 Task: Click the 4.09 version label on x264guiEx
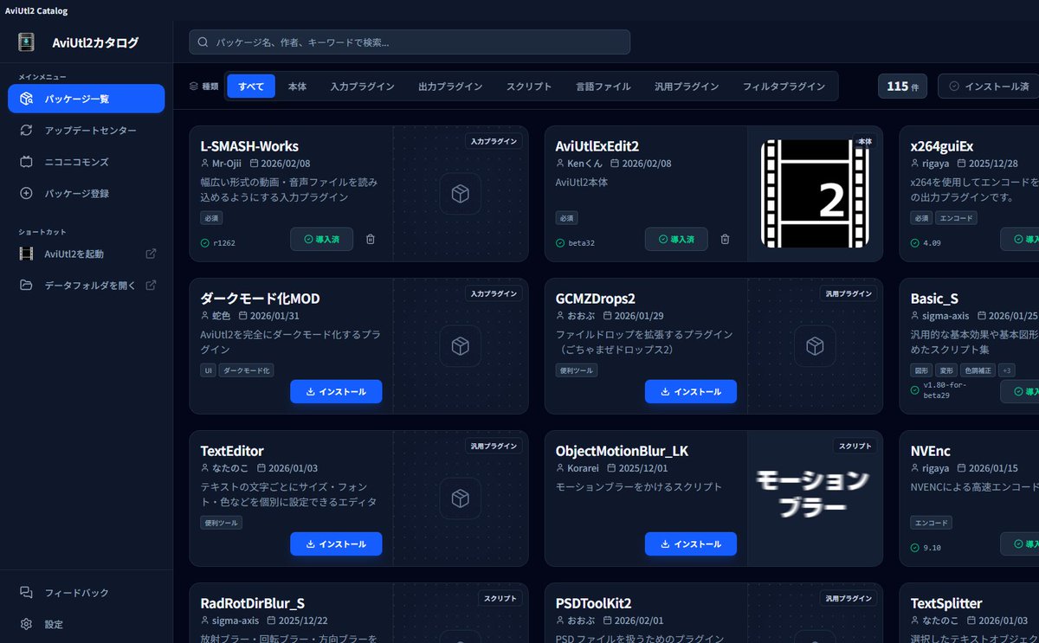[x=932, y=243]
